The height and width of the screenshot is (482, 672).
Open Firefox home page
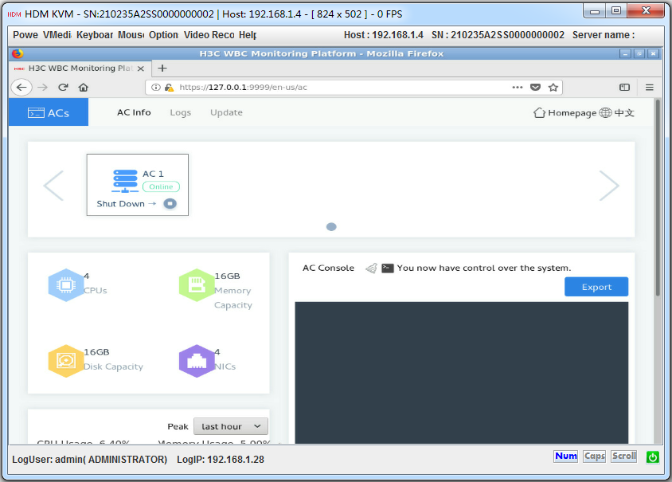click(x=83, y=88)
